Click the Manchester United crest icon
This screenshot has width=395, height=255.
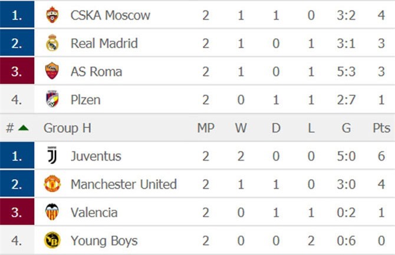pyautogui.click(x=52, y=184)
